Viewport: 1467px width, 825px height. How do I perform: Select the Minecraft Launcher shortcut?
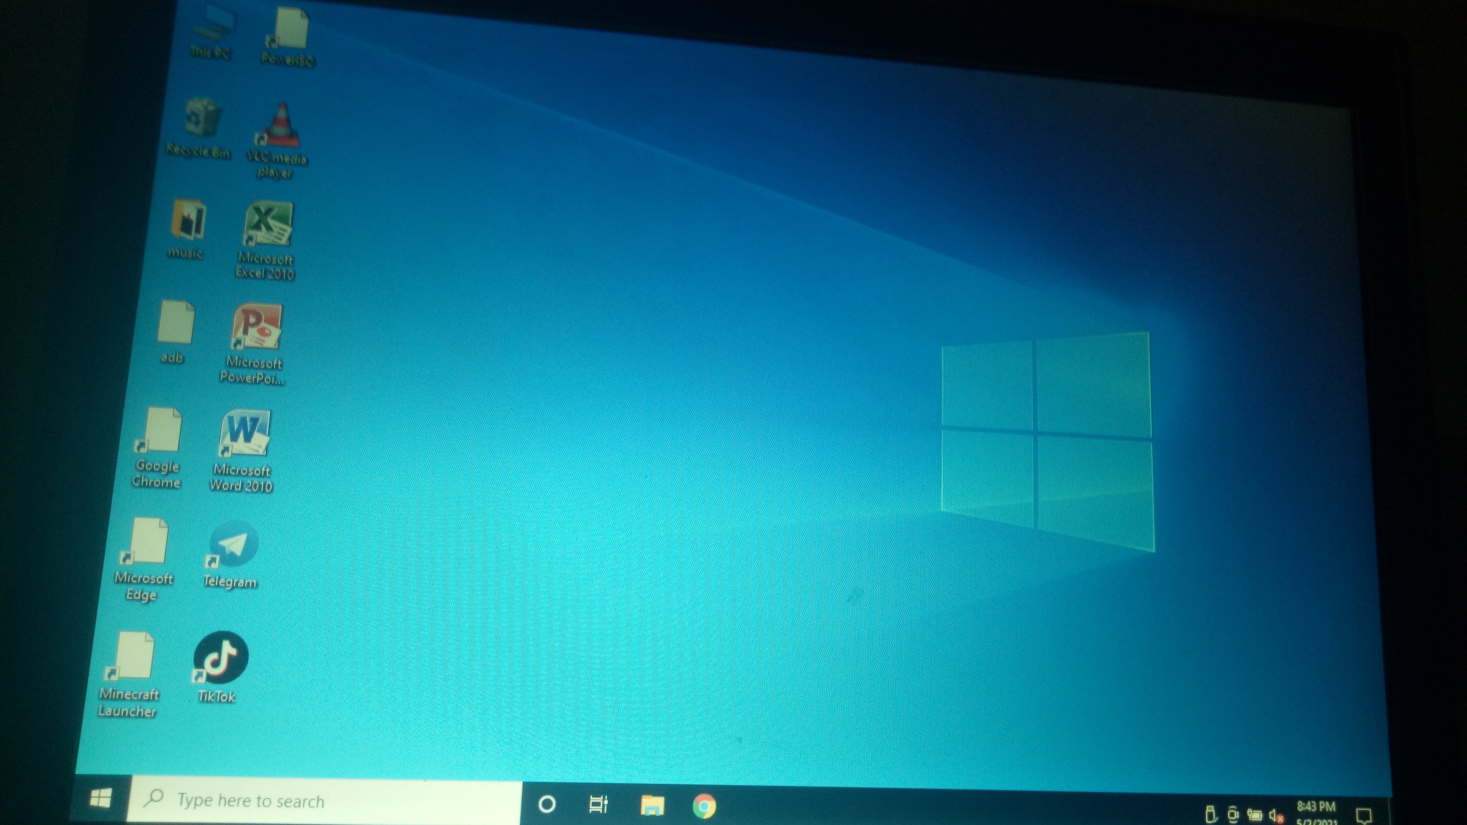[129, 674]
